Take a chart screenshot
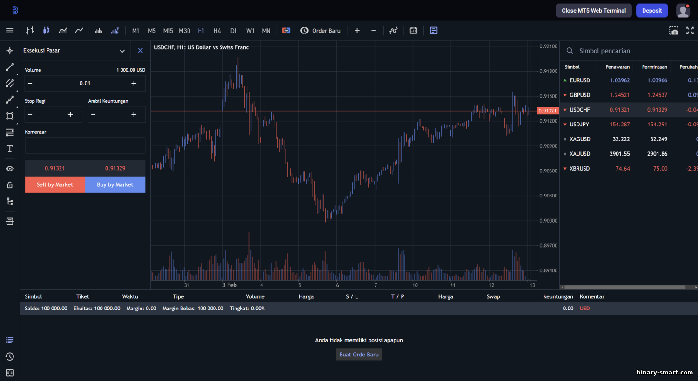The image size is (698, 381). click(673, 31)
